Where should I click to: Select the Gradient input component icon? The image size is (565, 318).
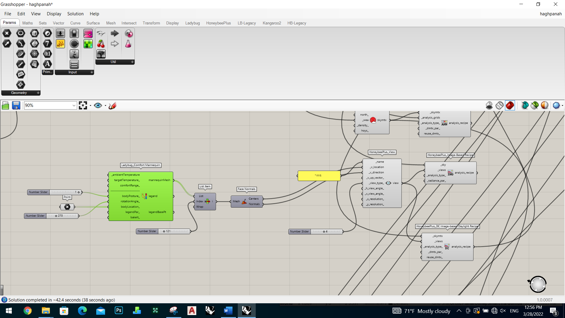[88, 34]
